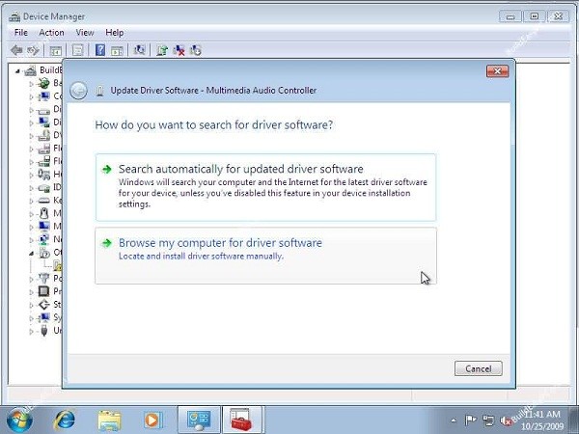
Task: Expand the DVD/CD-ROM drives category
Action: 32,136
